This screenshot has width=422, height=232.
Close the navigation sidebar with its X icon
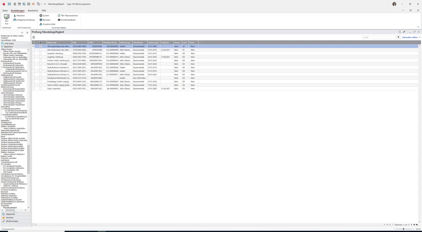pyautogui.click(x=27, y=32)
